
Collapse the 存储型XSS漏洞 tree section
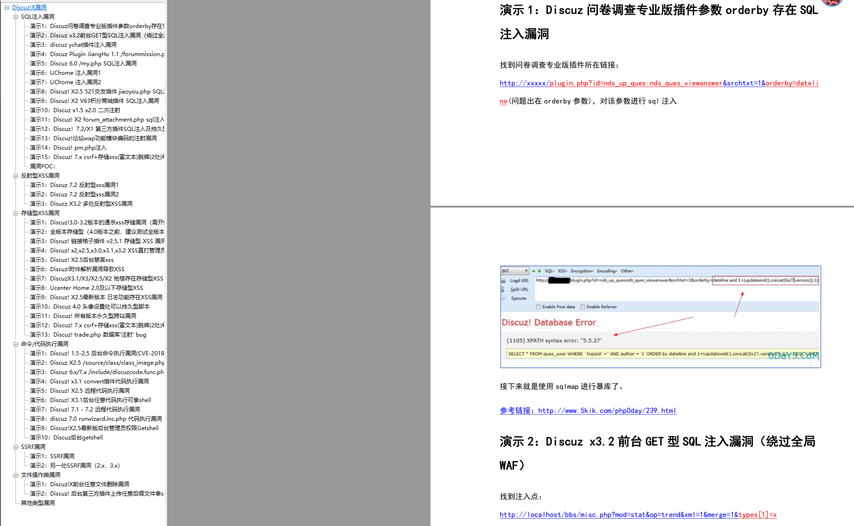pyautogui.click(x=16, y=213)
